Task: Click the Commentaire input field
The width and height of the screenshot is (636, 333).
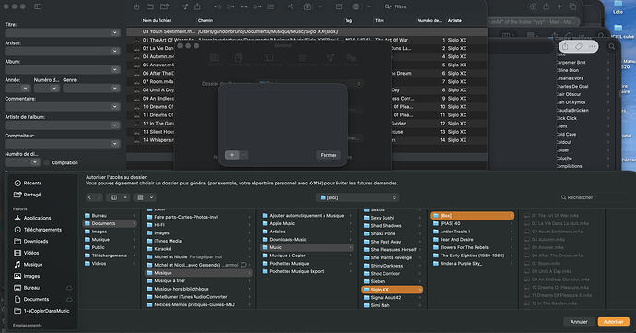Action: 63,107
